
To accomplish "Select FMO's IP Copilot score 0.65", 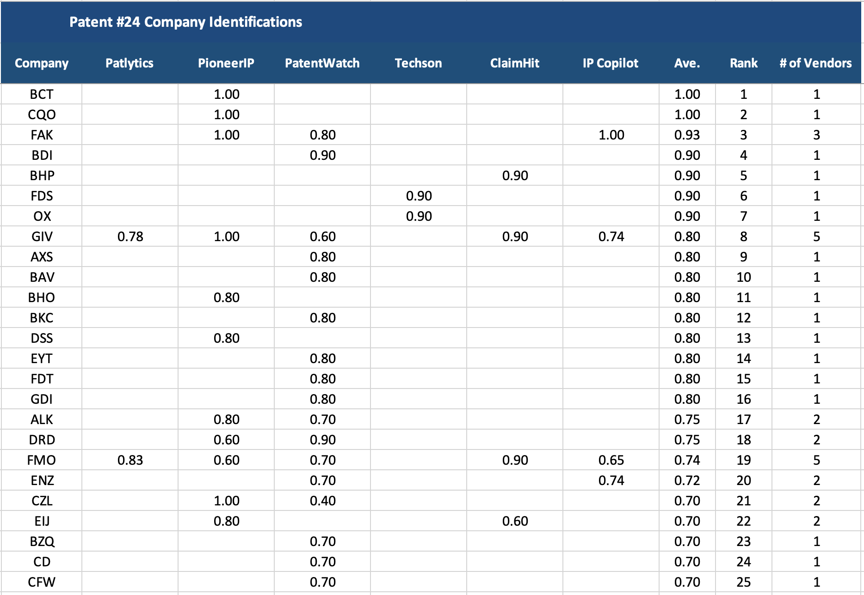I will pos(611,460).
